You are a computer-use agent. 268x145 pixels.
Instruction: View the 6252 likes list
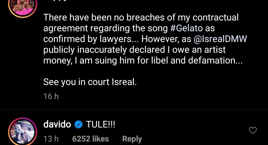[91, 139]
